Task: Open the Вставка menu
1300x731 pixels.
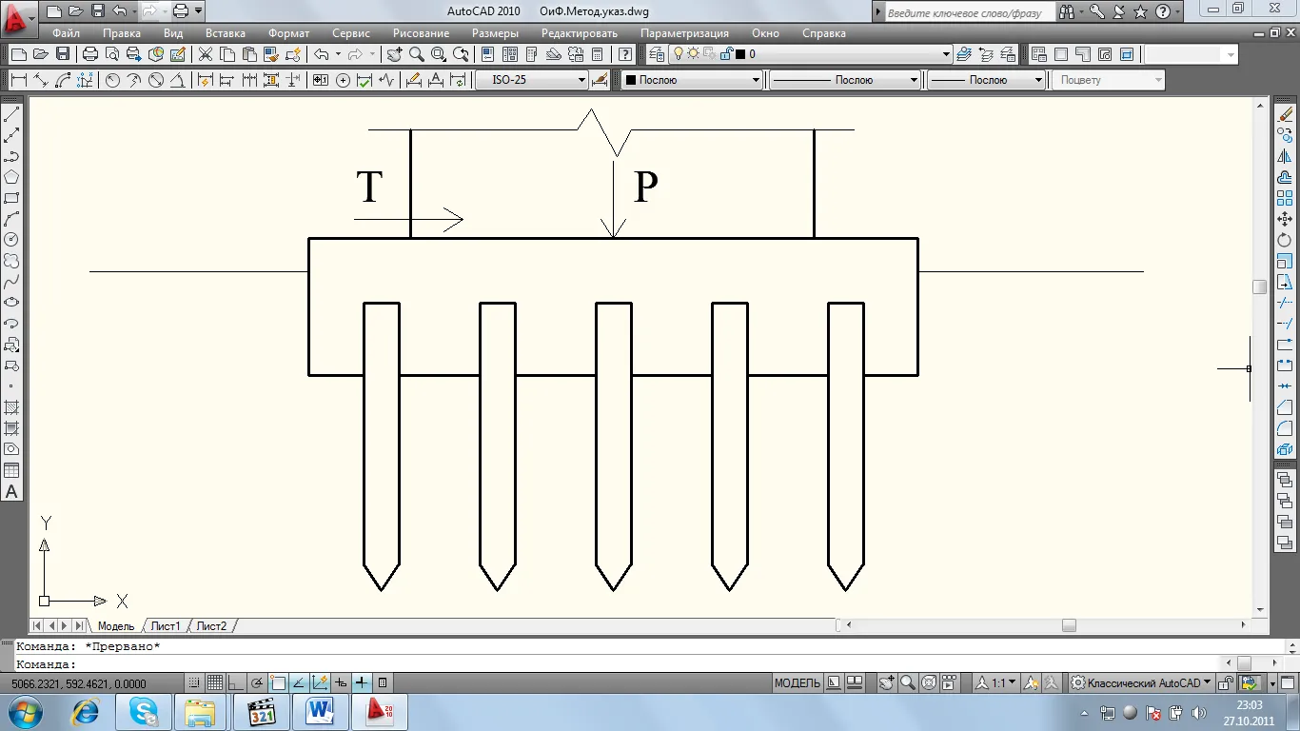Action: (225, 32)
